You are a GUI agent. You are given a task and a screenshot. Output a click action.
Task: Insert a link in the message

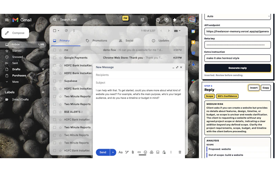pos(139,152)
